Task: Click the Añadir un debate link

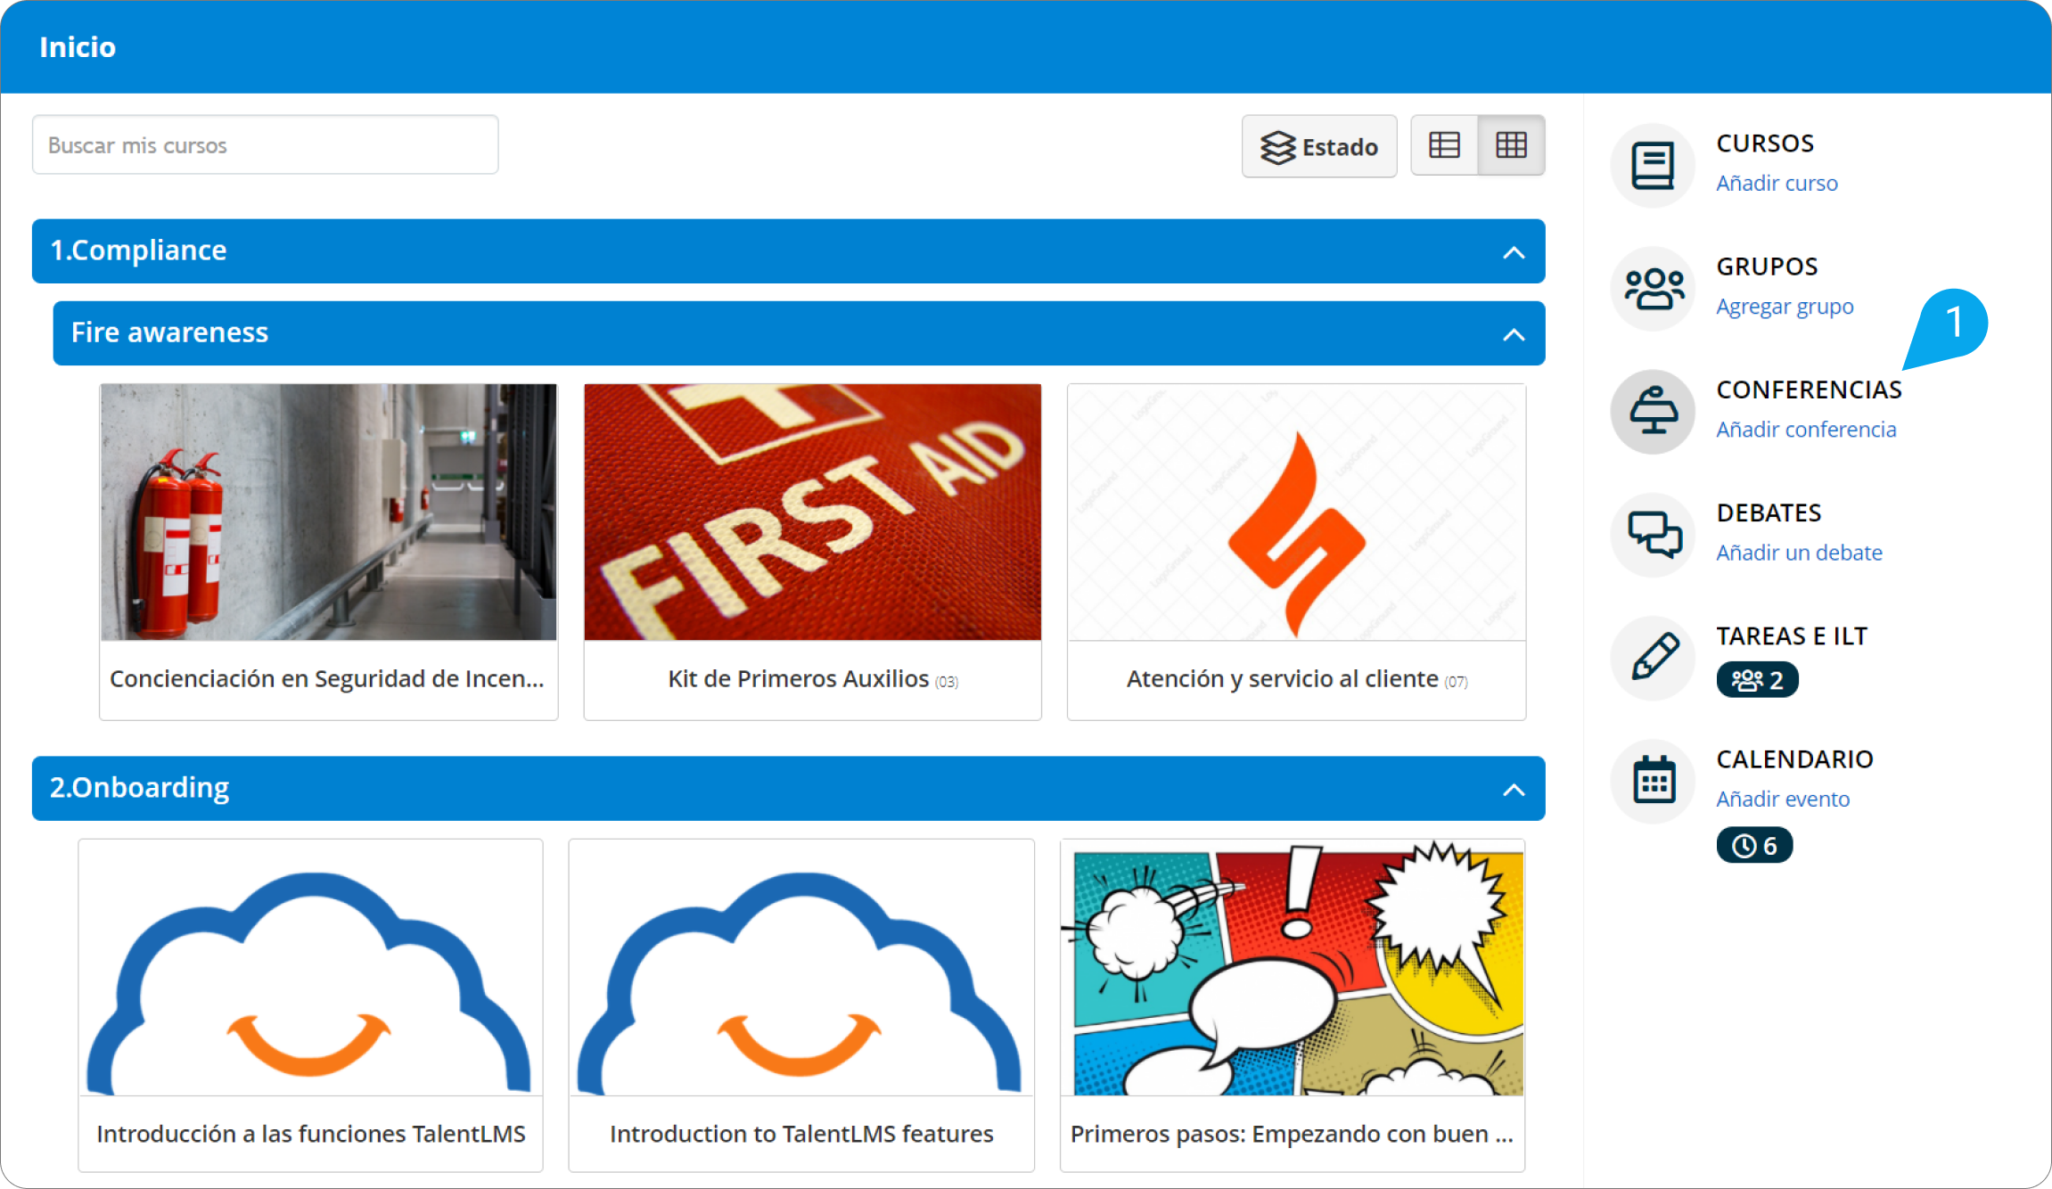Action: pyautogui.click(x=1799, y=553)
